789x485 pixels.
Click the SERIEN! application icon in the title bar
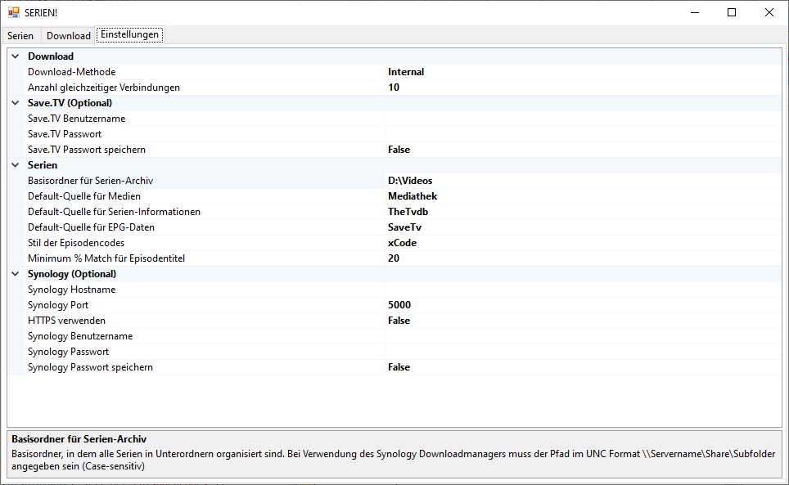tap(12, 12)
